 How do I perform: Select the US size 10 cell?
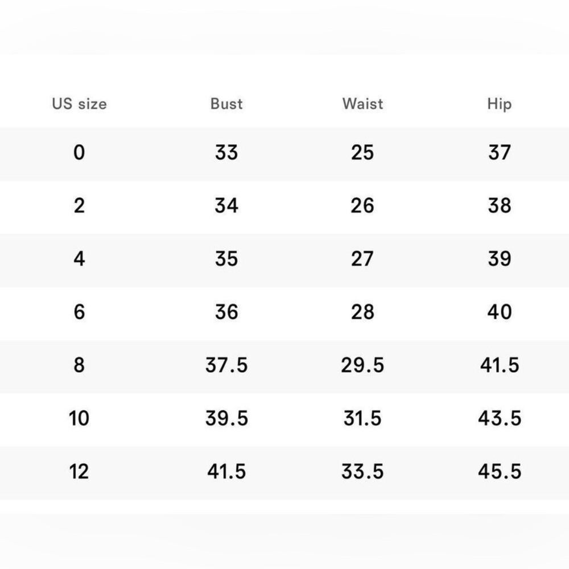click(79, 418)
